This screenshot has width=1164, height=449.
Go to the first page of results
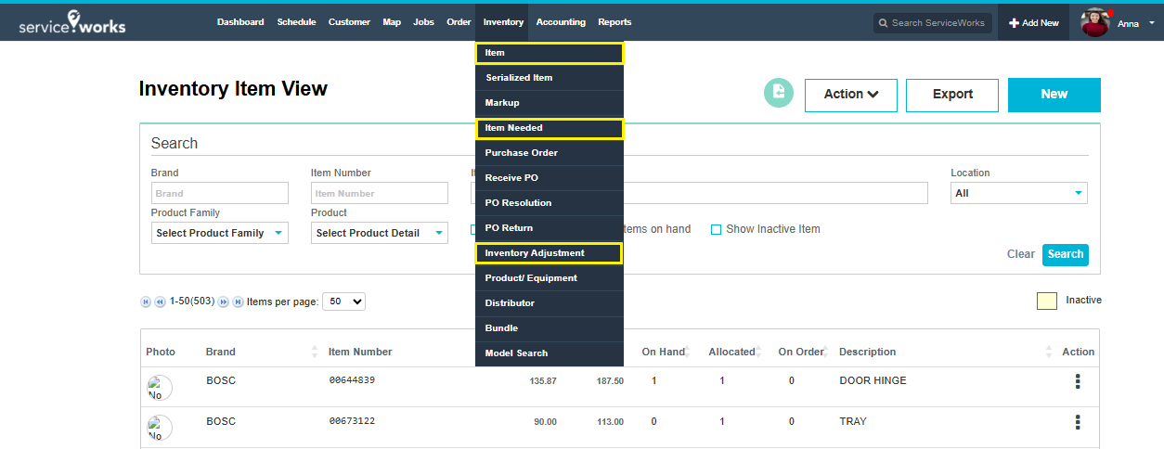coord(146,301)
